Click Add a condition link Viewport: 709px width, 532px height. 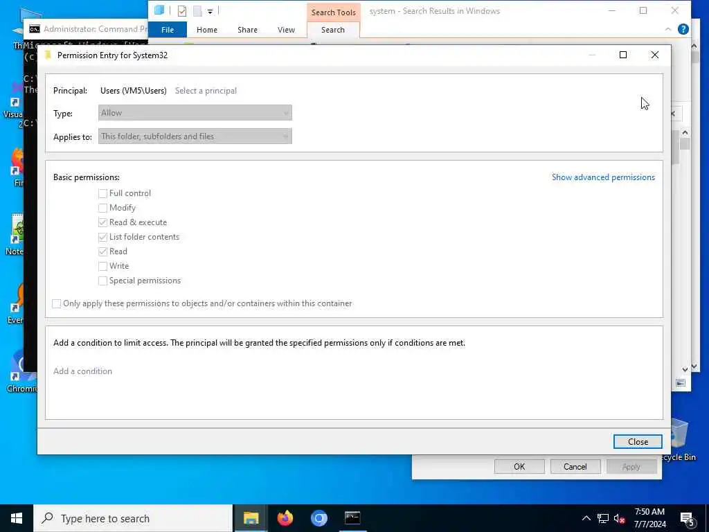[x=83, y=371]
